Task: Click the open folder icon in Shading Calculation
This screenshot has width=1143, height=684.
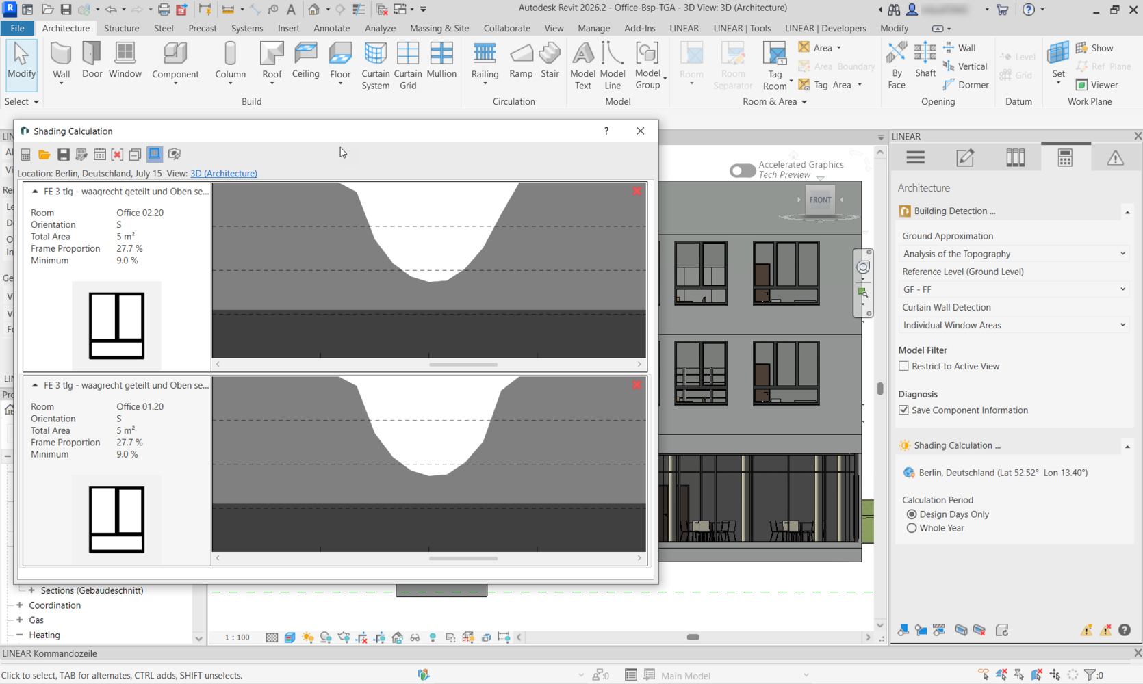Action: point(44,155)
